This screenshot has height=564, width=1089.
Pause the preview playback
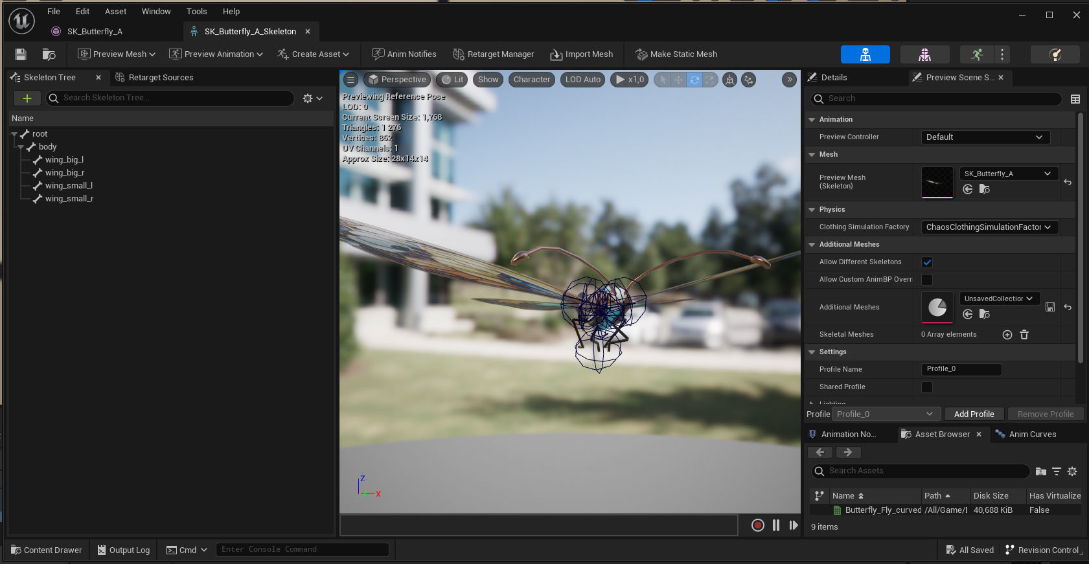[776, 525]
